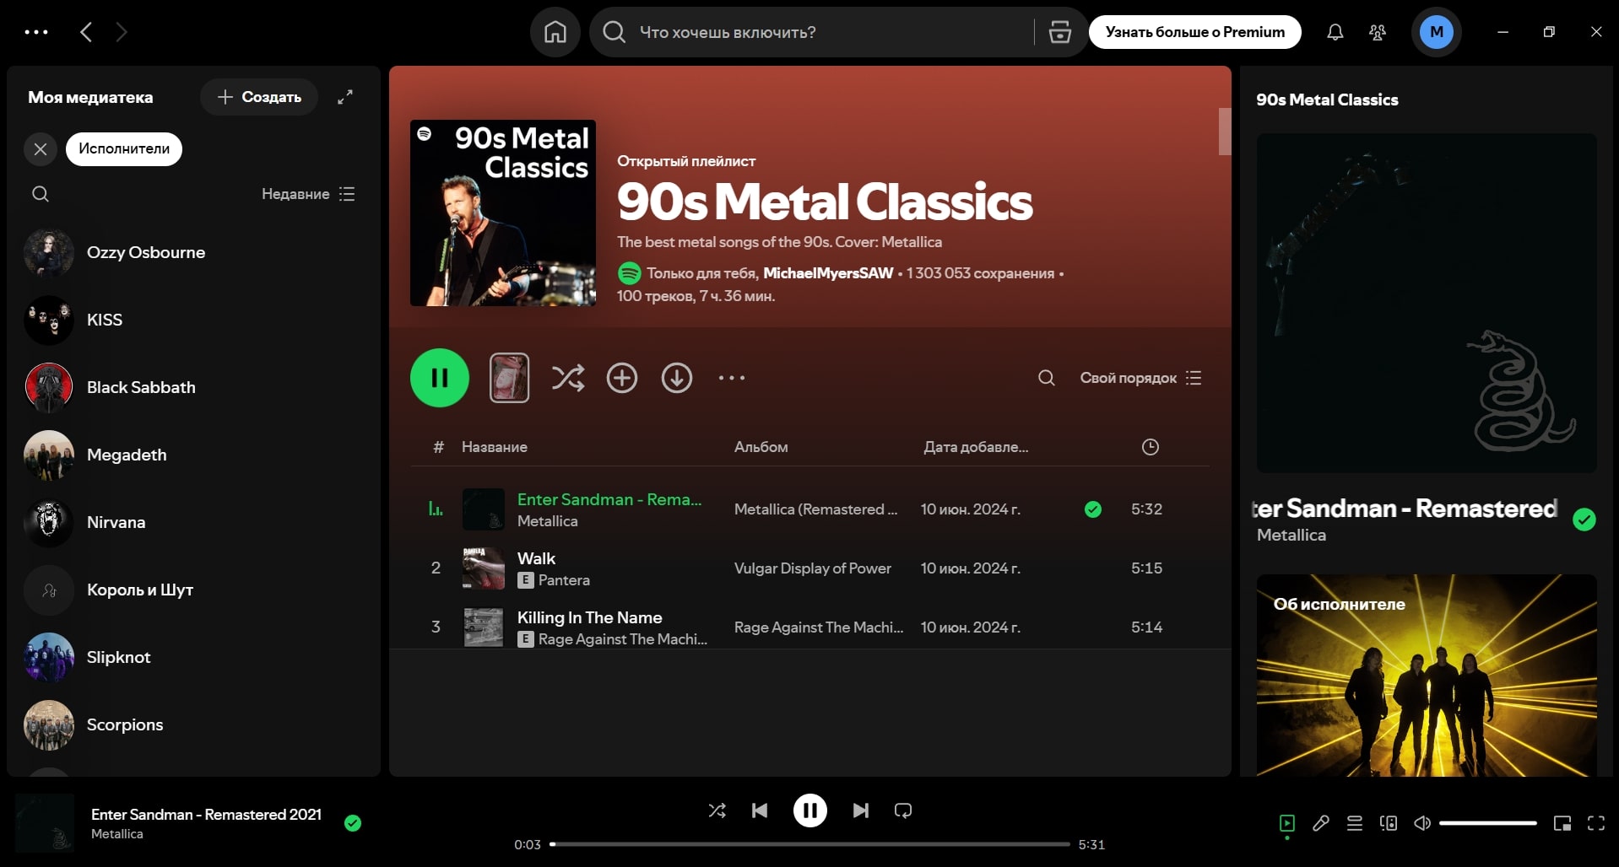The image size is (1619, 867).
Task: Open Scorpions artist
Action: click(x=194, y=724)
